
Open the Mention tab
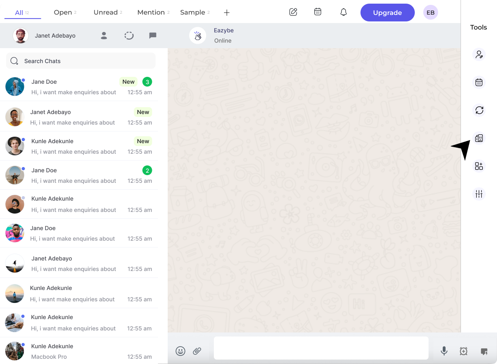tap(154, 13)
